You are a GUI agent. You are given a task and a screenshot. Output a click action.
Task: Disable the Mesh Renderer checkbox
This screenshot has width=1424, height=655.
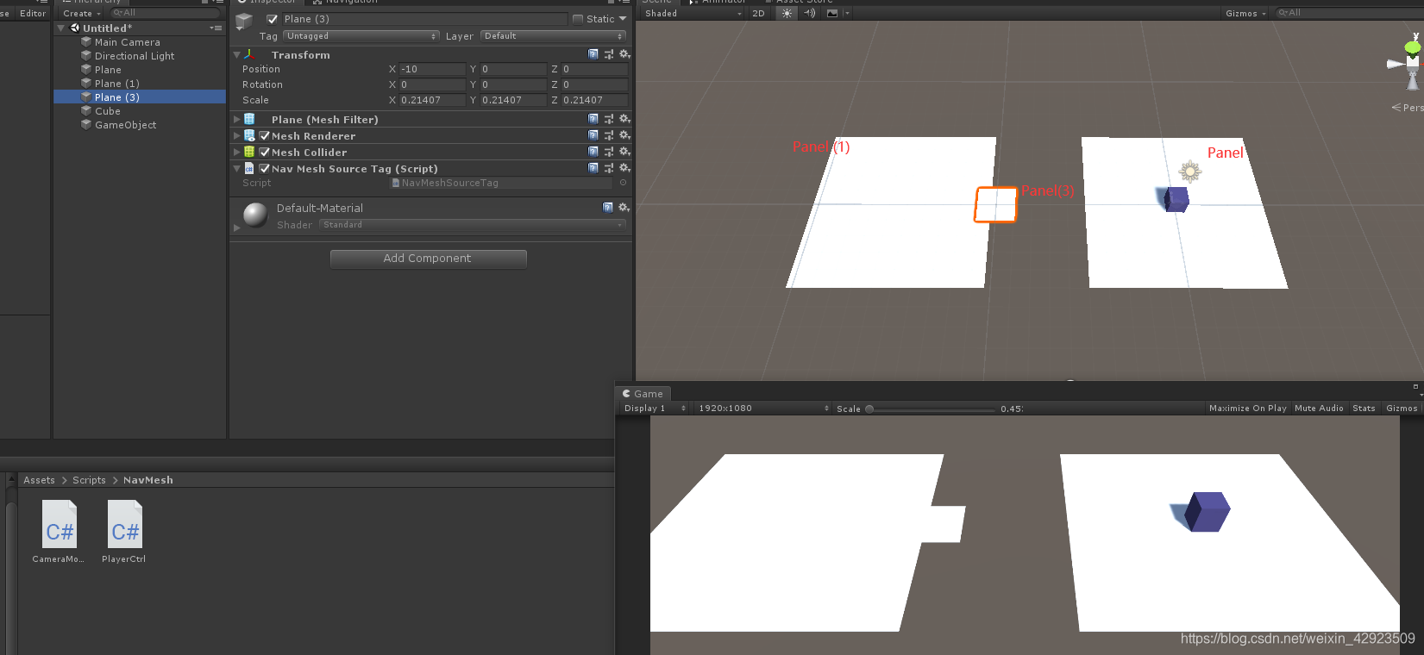click(265, 135)
